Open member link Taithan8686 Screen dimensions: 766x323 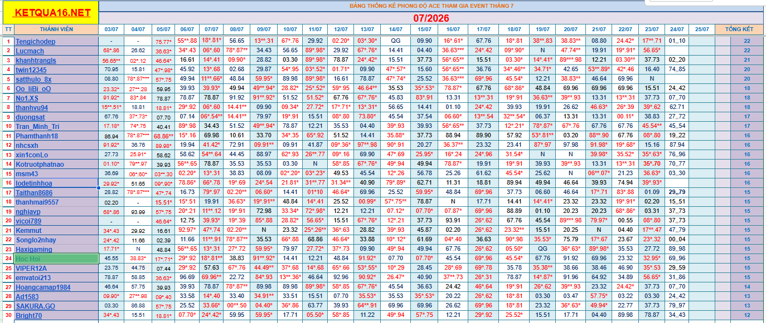34,192
